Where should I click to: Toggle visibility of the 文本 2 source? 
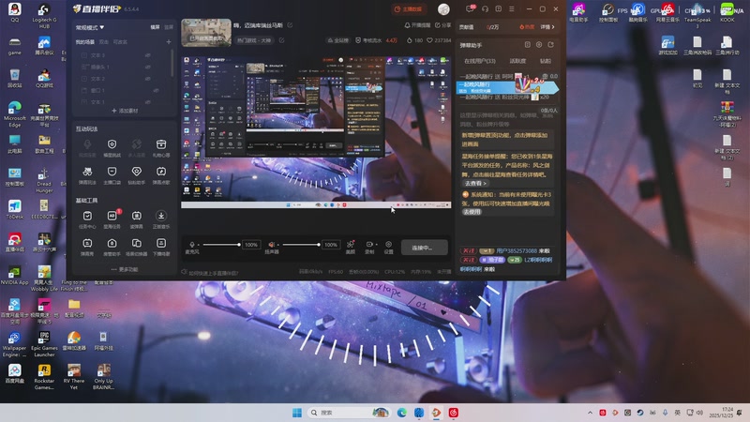[148, 79]
